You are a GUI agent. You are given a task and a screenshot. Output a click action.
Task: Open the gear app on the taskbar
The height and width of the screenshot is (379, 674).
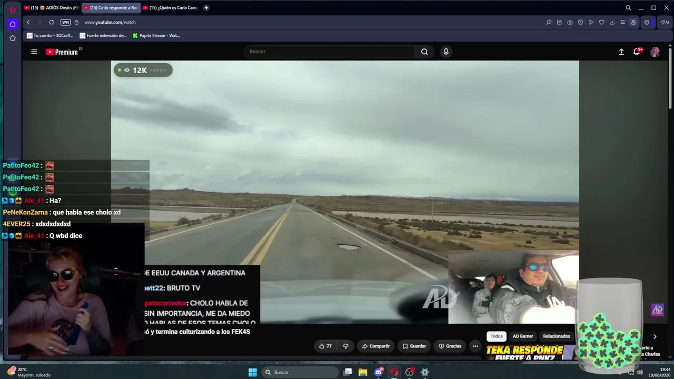(425, 373)
